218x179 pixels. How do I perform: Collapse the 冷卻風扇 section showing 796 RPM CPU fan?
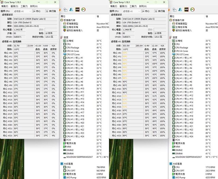tap(62, 164)
